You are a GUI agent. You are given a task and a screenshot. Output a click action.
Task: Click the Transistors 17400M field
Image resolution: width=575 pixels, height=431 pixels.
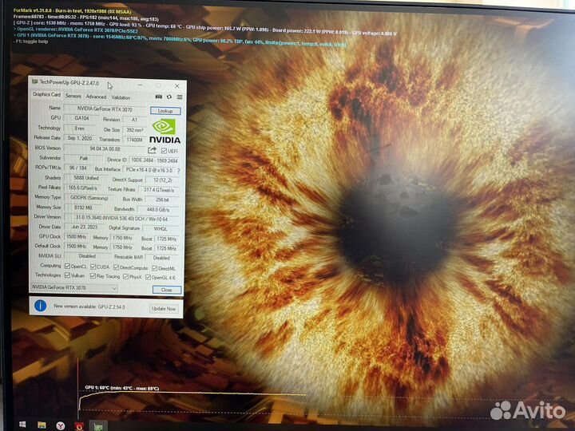pyautogui.click(x=135, y=140)
